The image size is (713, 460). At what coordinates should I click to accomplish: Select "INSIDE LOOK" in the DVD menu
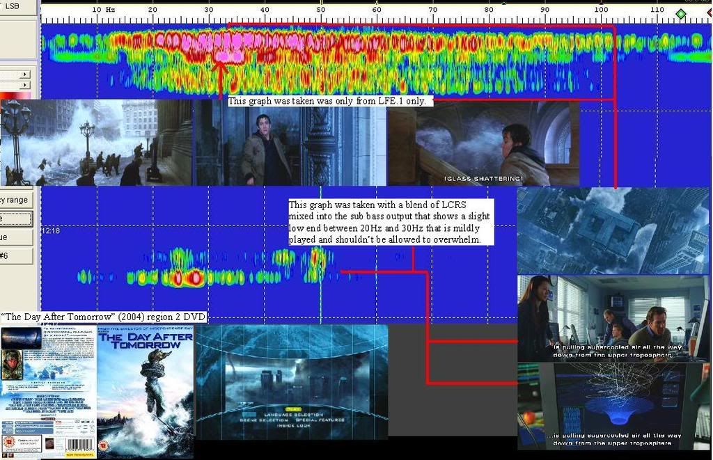pos(293,425)
